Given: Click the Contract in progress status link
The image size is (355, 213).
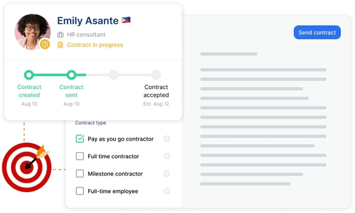Looking at the screenshot, I should 95,45.
